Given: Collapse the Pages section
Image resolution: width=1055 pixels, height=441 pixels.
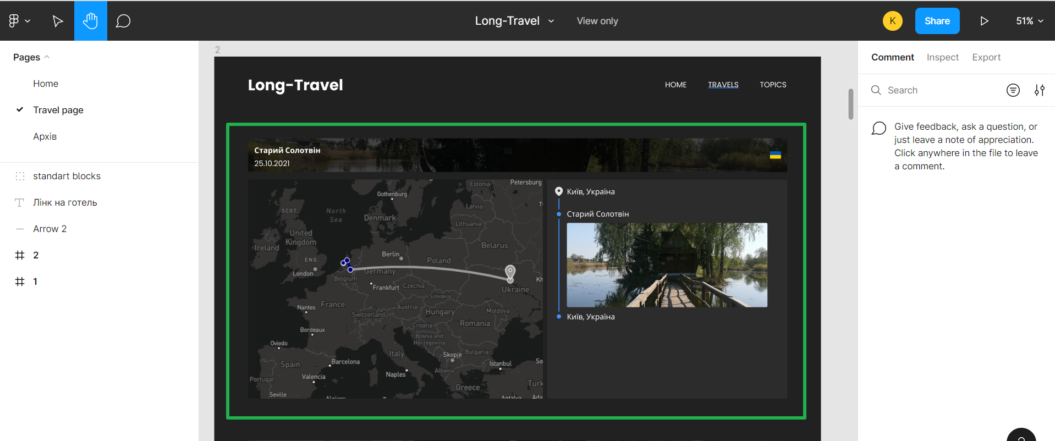Looking at the screenshot, I should [x=31, y=57].
